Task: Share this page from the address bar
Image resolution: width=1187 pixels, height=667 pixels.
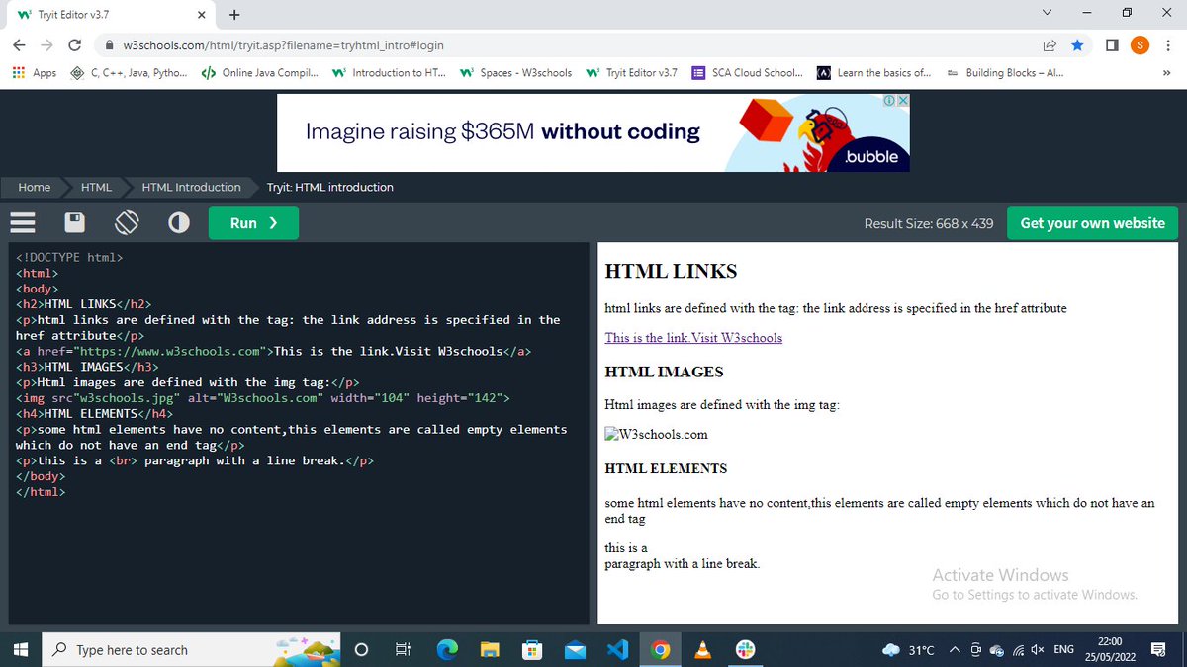Action: pos(1050,45)
